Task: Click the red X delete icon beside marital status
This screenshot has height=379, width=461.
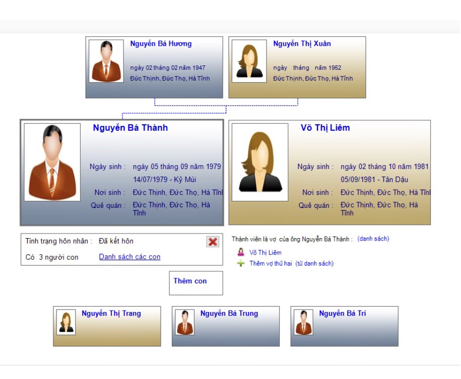Action: click(213, 242)
